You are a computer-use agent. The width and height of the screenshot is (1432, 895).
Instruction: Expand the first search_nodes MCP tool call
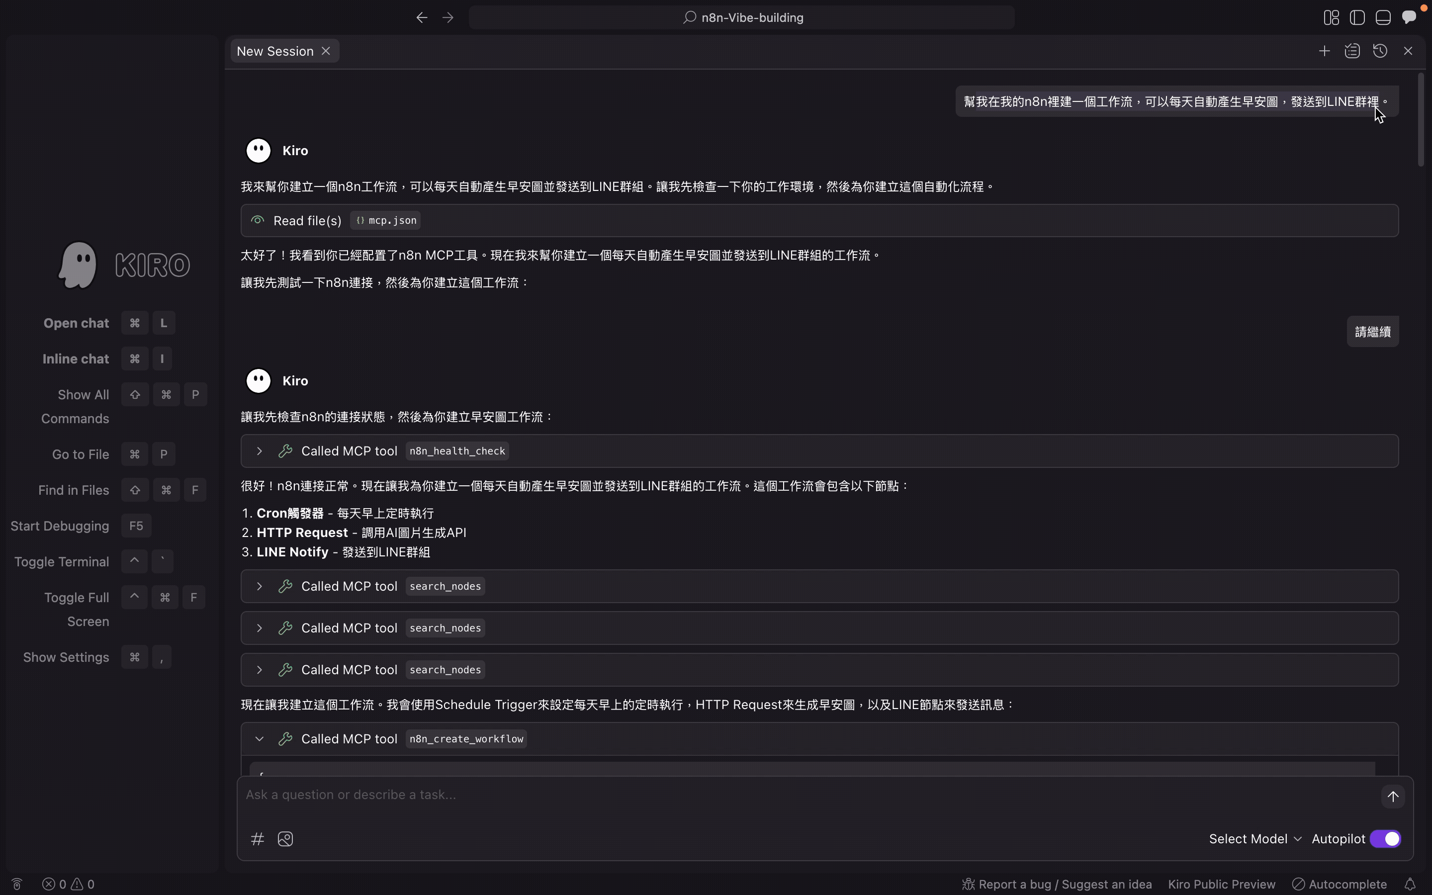tap(259, 587)
